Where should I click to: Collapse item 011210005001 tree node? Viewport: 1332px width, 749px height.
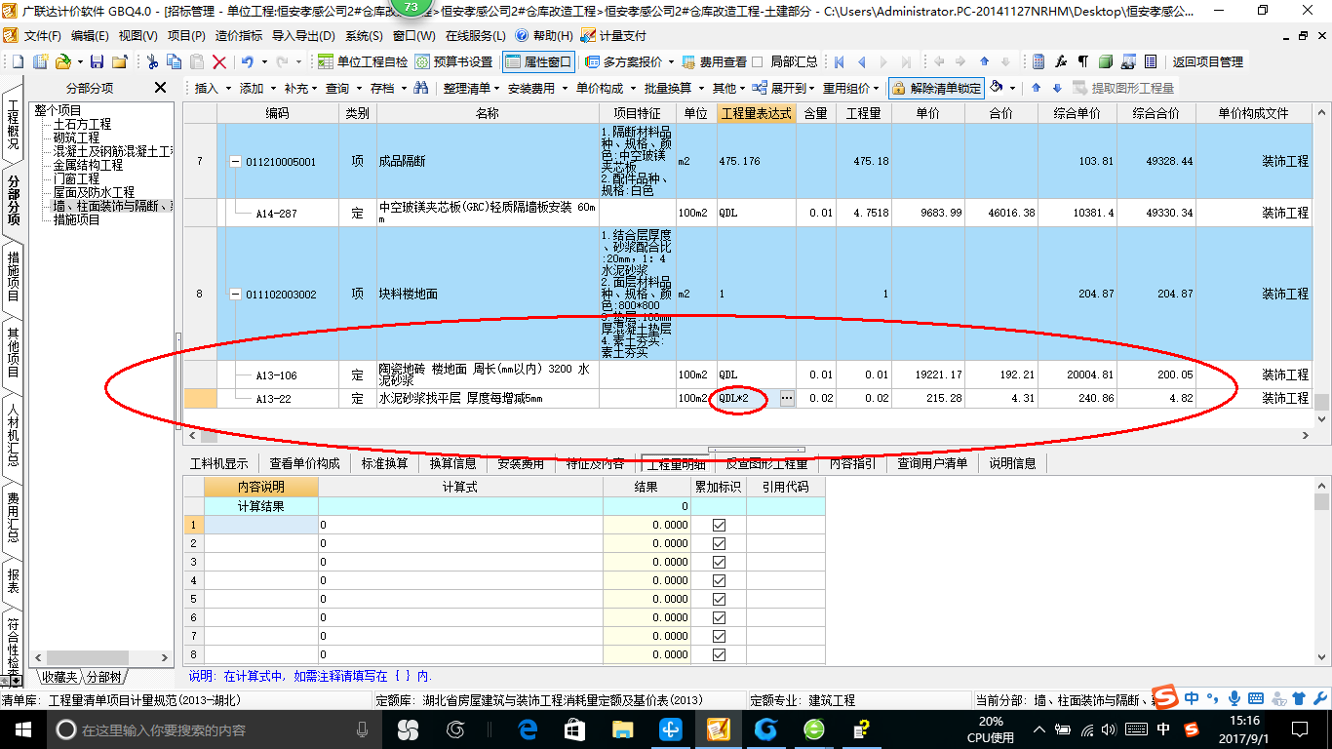pyautogui.click(x=234, y=161)
